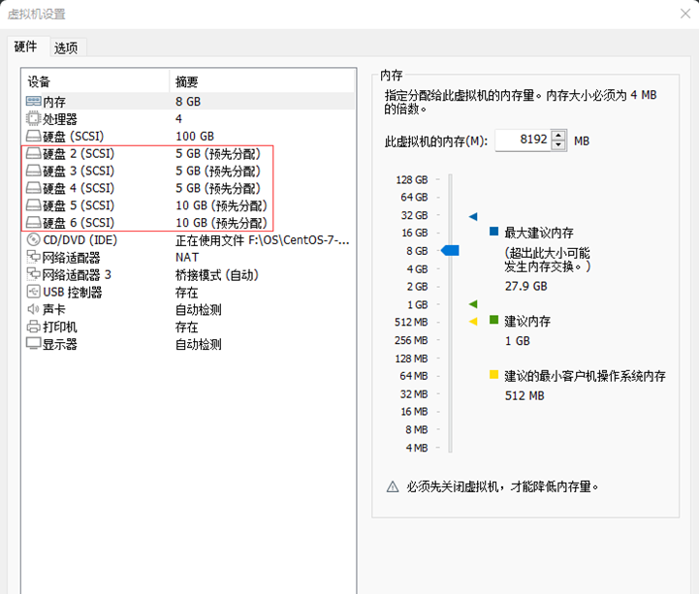Viewport: 699px width, 594px height.
Task: Click the blue memory slider handle at 8 GB
Action: click(450, 251)
